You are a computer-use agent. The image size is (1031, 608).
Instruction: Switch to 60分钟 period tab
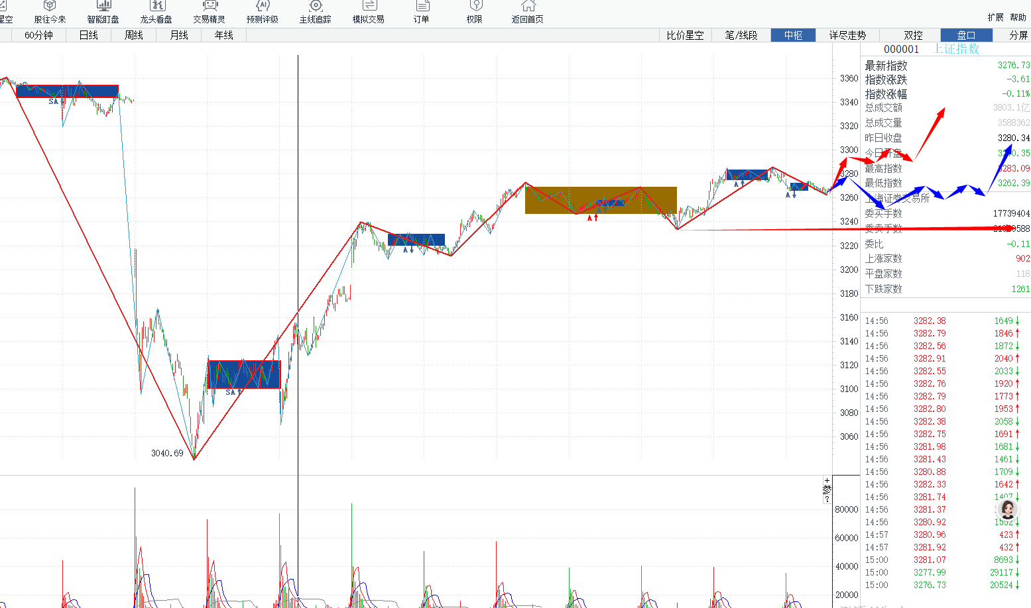(38, 35)
